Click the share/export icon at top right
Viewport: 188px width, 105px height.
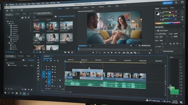click(x=182, y=2)
